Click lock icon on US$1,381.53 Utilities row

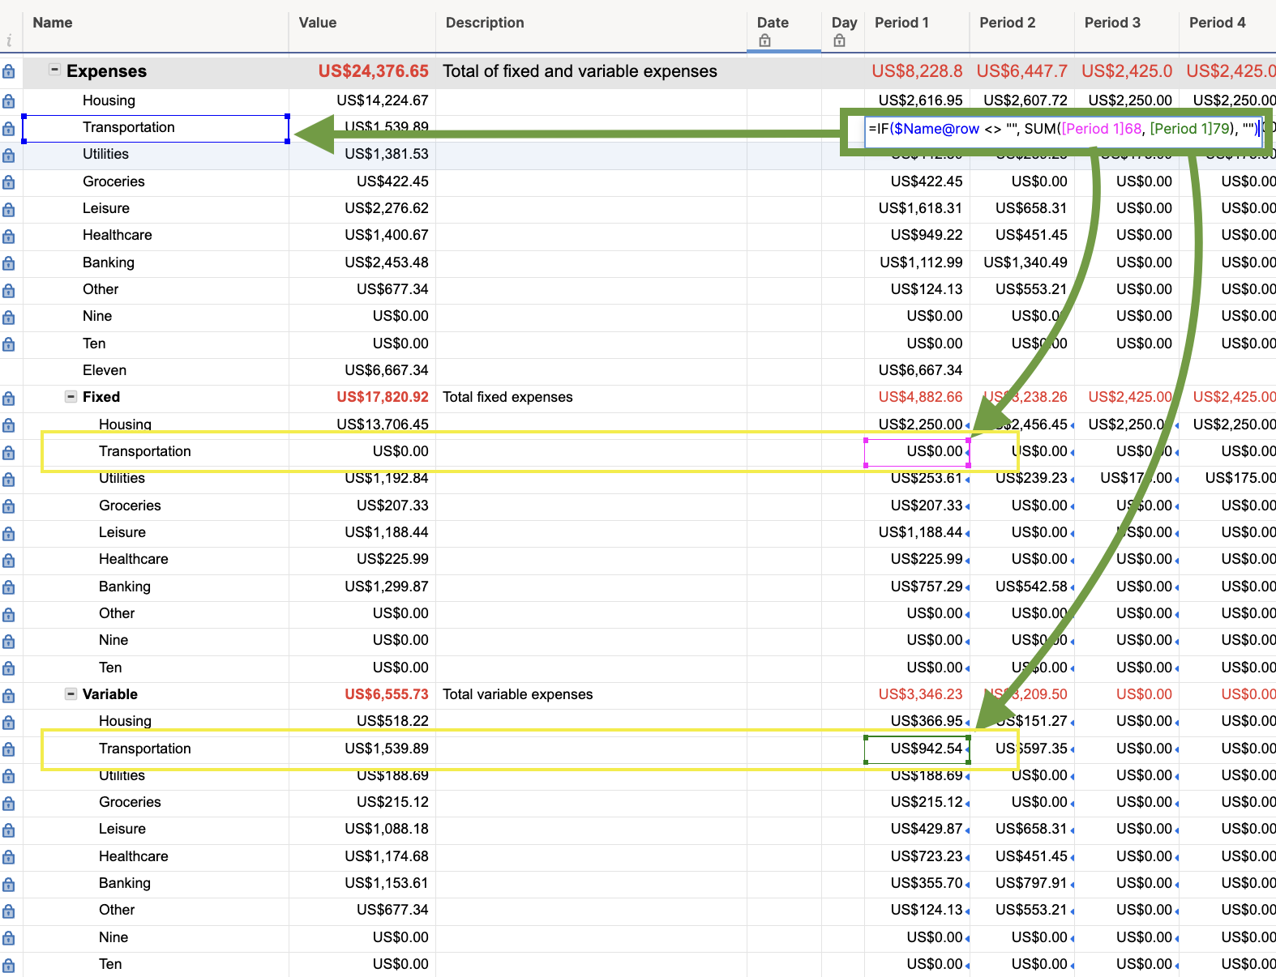8,156
